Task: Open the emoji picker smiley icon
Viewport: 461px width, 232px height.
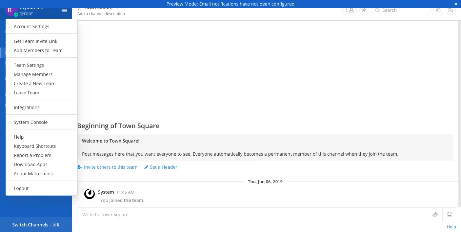Action: [x=450, y=215]
